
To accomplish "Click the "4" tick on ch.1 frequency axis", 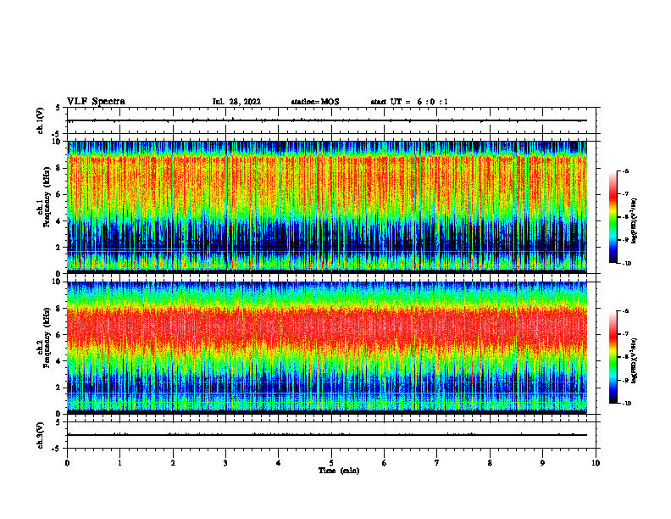I will [59, 221].
